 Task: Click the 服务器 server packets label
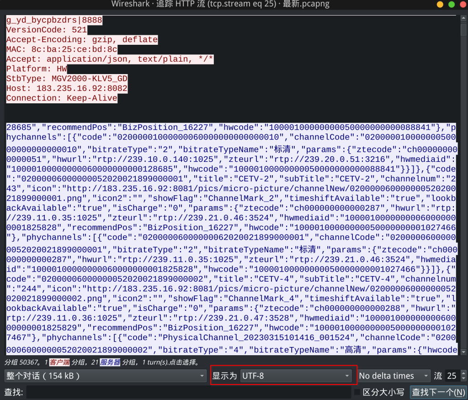pyautogui.click(x=110, y=363)
